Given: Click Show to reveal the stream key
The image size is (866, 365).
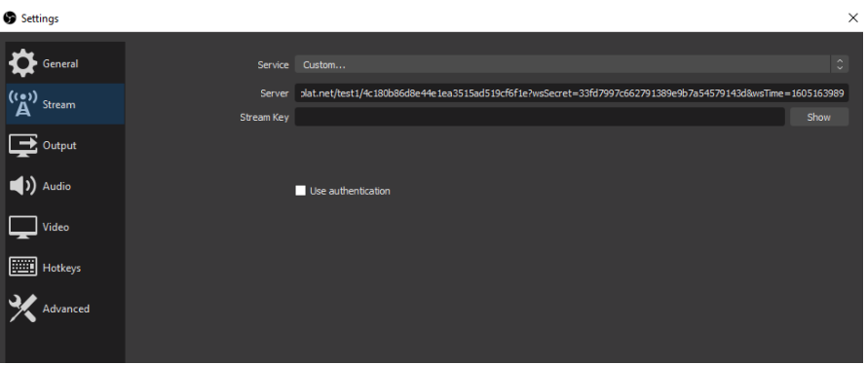Looking at the screenshot, I should 819,117.
